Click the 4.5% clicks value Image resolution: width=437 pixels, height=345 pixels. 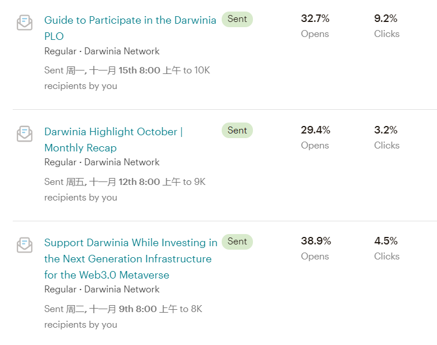(386, 241)
